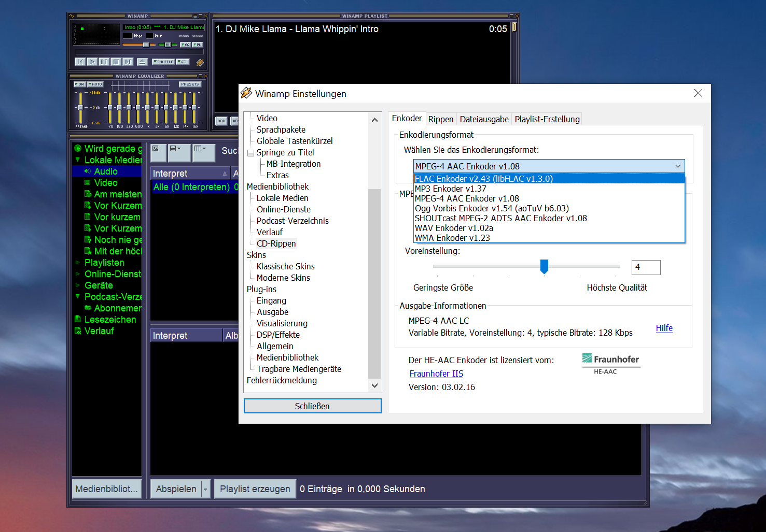Toggle equalizer AUTO button
Viewport: 766px width, 532px height.
tap(95, 84)
